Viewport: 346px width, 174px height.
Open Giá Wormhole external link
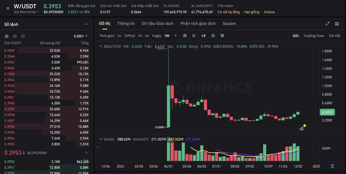tap(26, 12)
